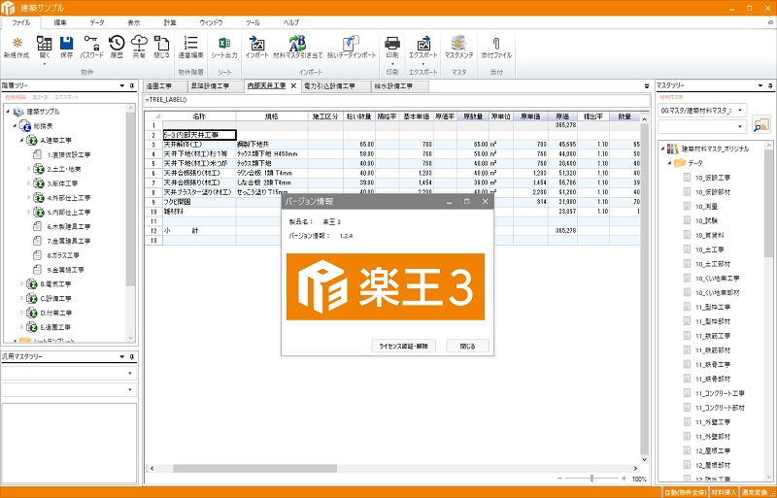The height and width of the screenshot is (498, 777).
Task: Click the master search folder icon
Action: [x=760, y=125]
